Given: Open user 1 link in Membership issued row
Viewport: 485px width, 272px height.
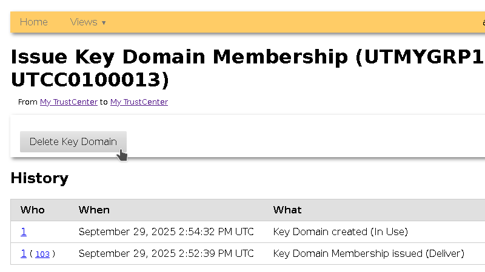Looking at the screenshot, I should click(x=24, y=253).
